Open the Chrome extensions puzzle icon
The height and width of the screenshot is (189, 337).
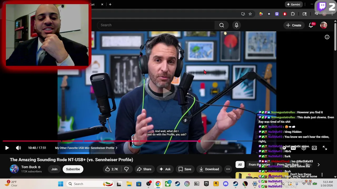pos(293,14)
